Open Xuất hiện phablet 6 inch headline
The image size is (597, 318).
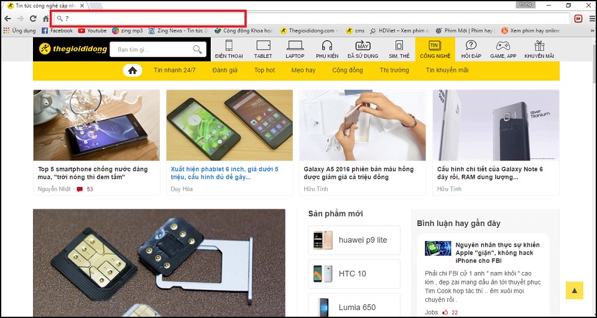coord(224,173)
